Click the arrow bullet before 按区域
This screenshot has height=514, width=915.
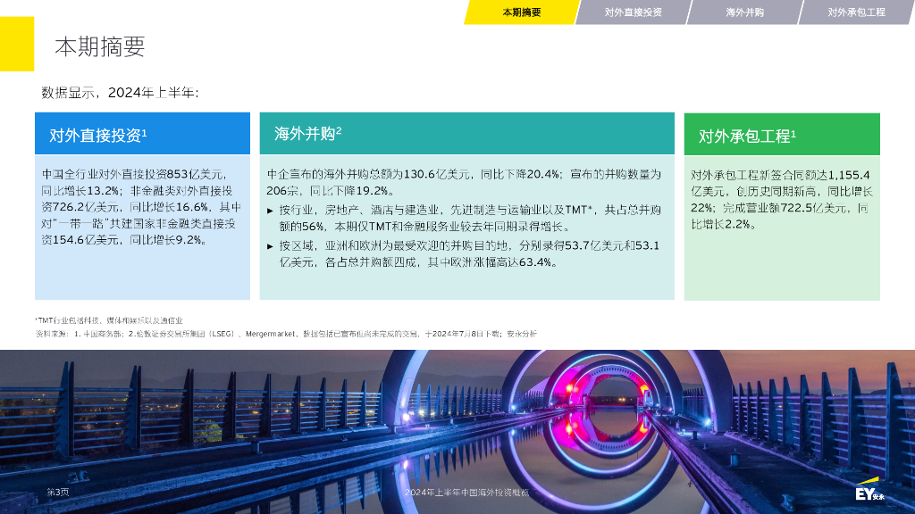click(x=271, y=245)
